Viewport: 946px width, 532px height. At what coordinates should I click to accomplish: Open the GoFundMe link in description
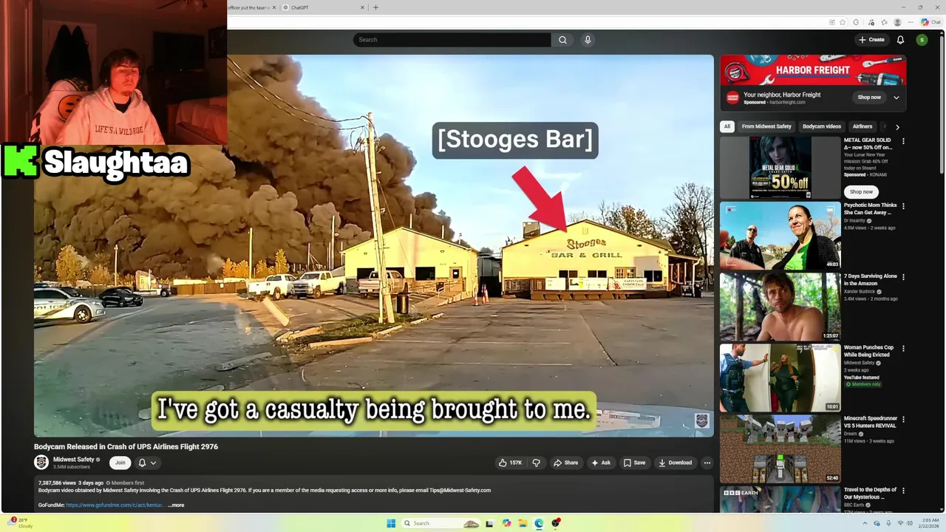pos(115,505)
